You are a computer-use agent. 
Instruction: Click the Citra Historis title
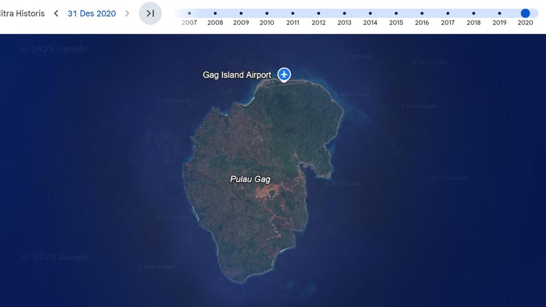21,14
